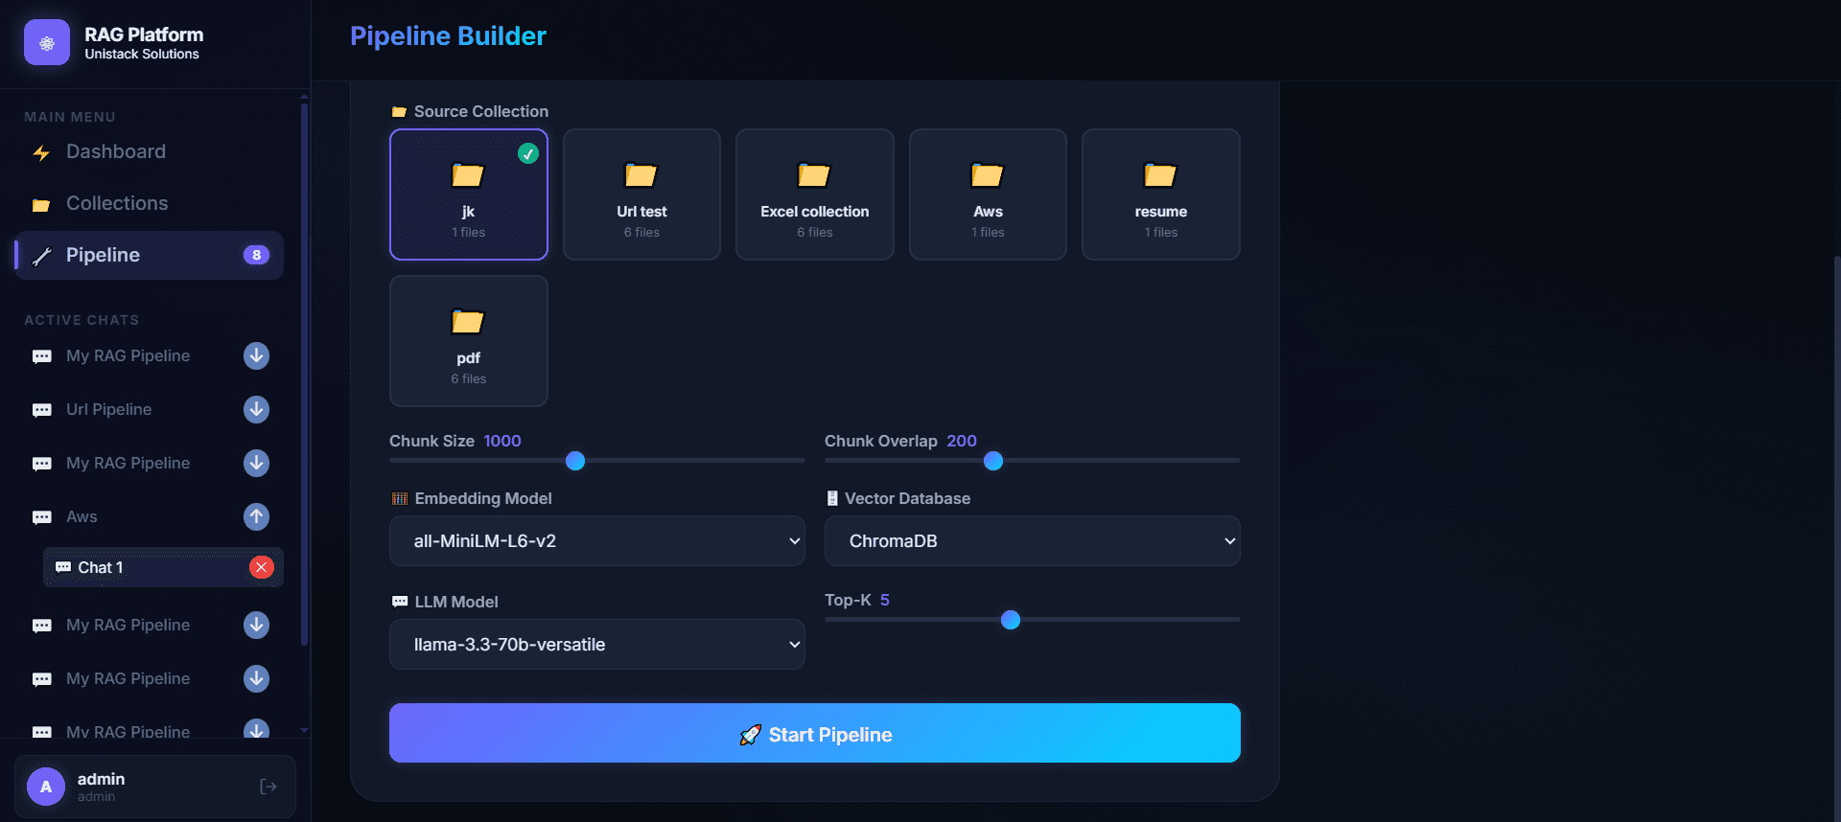Choose the Url test collection
Screen dimensions: 1841x822
click(x=641, y=194)
